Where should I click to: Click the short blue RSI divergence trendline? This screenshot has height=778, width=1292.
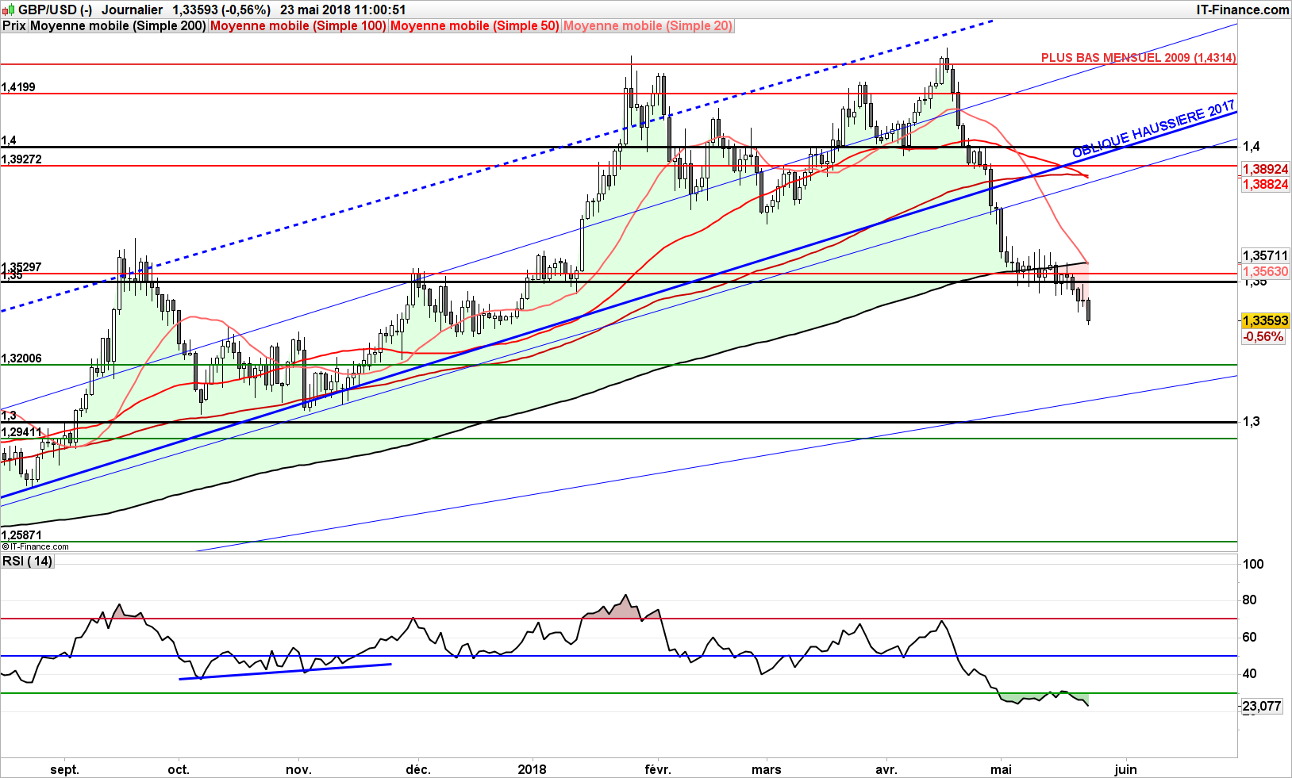point(286,672)
